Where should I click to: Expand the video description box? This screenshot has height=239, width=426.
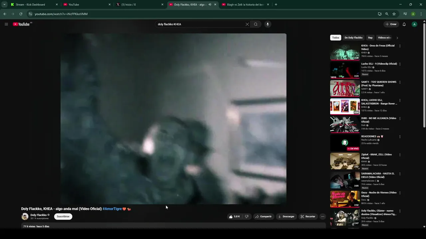[173, 226]
